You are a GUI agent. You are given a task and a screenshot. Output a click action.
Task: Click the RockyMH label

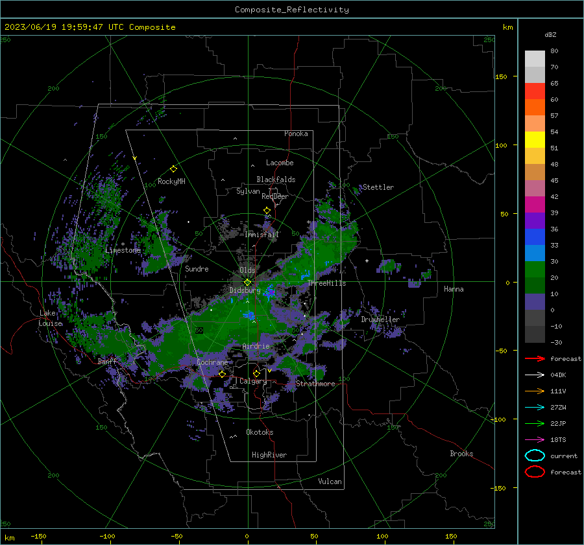click(171, 181)
